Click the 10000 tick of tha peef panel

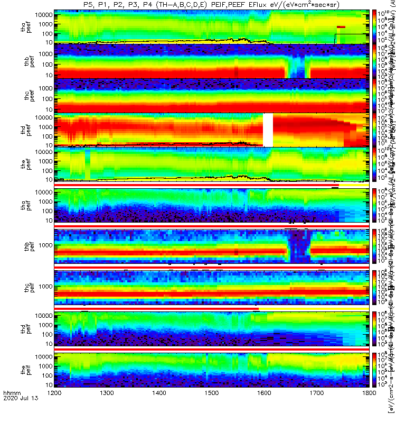point(44,15)
